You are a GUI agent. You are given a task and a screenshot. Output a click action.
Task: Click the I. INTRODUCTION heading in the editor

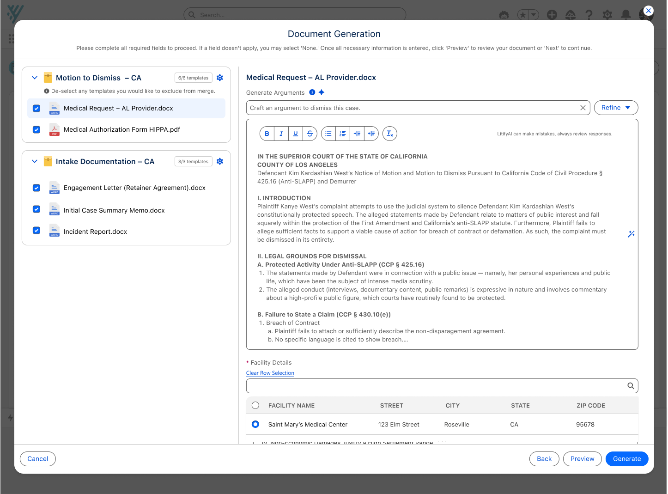tap(284, 198)
